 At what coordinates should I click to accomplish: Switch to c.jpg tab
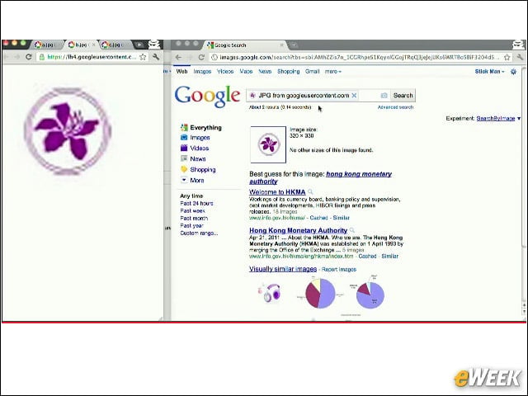(x=115, y=45)
